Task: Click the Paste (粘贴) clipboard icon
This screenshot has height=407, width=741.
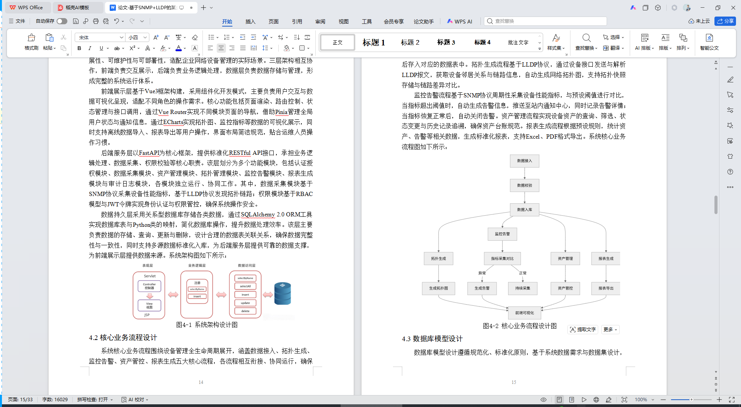Action: click(x=49, y=38)
